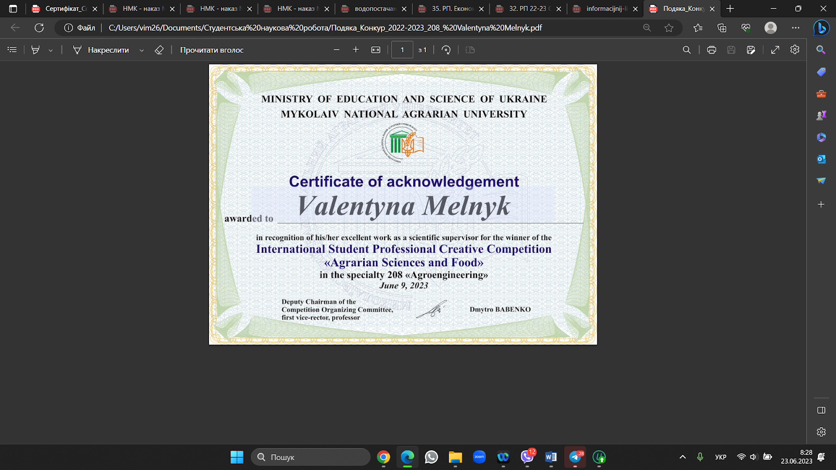
Task: Open Microsoft Word from taskbar
Action: [551, 457]
